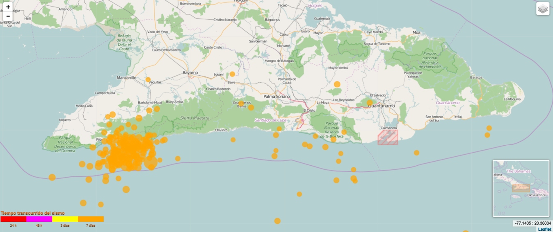The width and height of the screenshot is (553, 232).
Task: Click the Baracoa town label
Action: pyautogui.click(x=476, y=77)
